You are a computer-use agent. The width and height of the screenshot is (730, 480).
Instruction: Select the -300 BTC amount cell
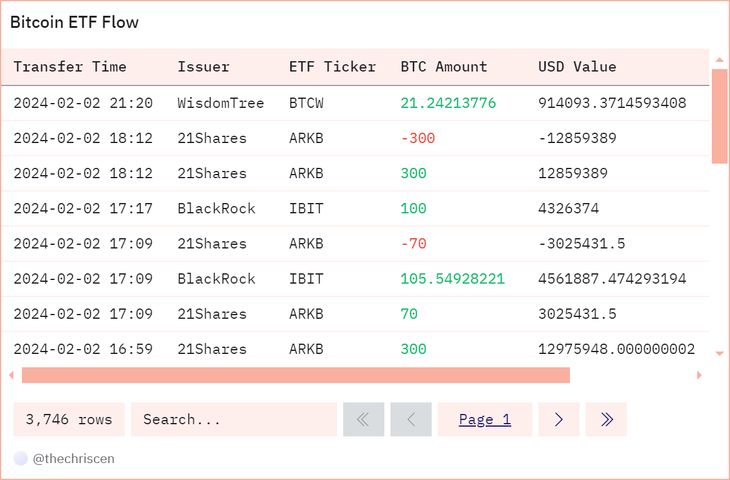pos(418,138)
